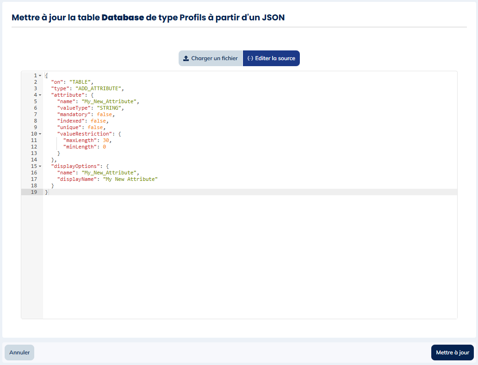The width and height of the screenshot is (478, 365).
Task: Click line number 19 in the gutter
Action: [x=34, y=192]
